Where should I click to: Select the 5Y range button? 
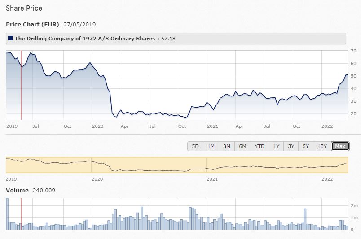[306, 146]
